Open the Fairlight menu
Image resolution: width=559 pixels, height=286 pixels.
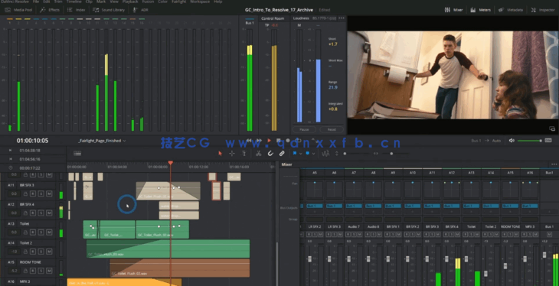coord(179,2)
